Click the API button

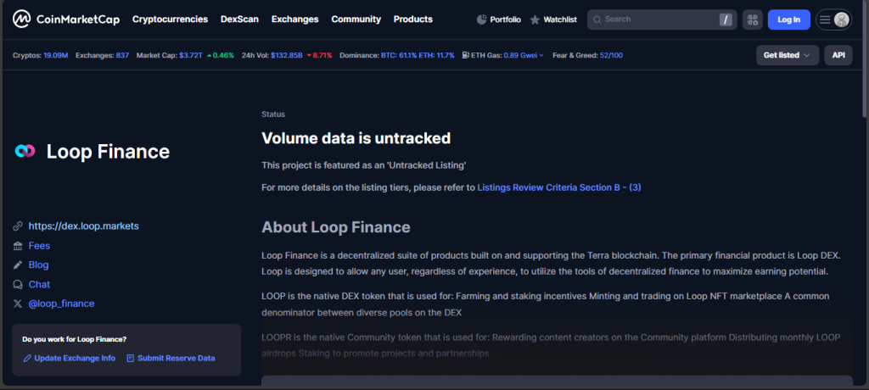(x=838, y=55)
